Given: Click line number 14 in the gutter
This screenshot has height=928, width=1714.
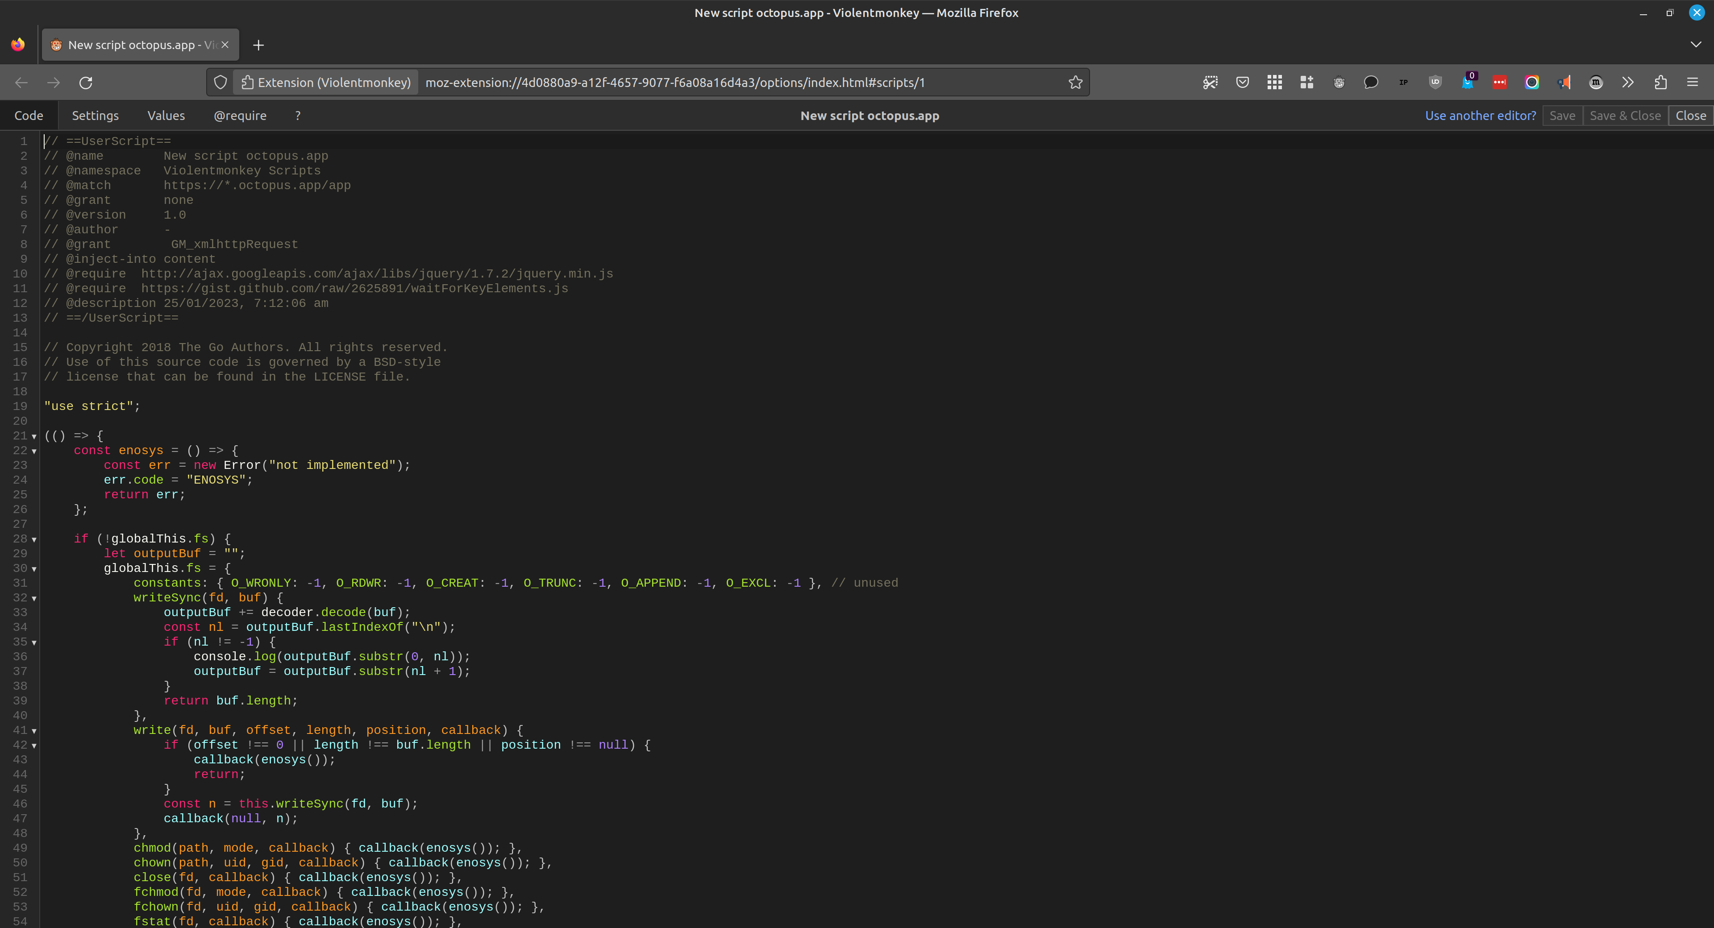Looking at the screenshot, I should point(20,333).
